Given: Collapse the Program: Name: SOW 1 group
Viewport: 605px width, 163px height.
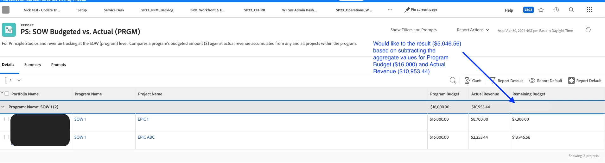Looking at the screenshot, I should pos(3,107).
